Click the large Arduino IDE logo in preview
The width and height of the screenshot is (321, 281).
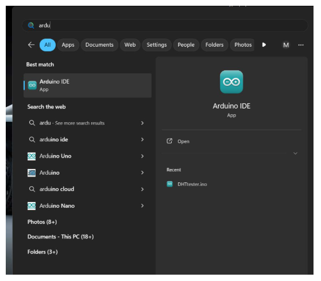point(231,82)
